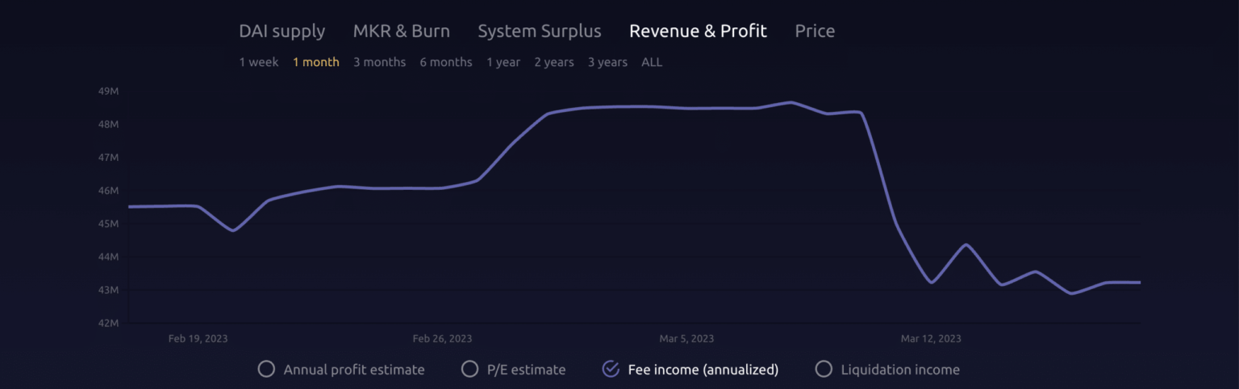The width and height of the screenshot is (1239, 389).
Task: Switch to the Price tab
Action: [x=815, y=31]
